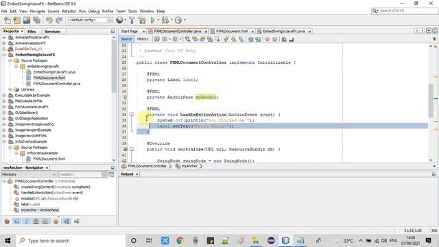Click the globe browser icon in toolbar

pos(119,20)
